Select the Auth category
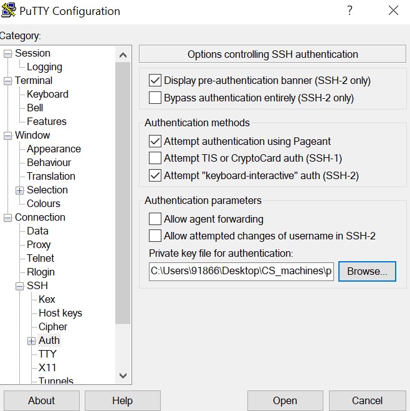 (x=49, y=341)
